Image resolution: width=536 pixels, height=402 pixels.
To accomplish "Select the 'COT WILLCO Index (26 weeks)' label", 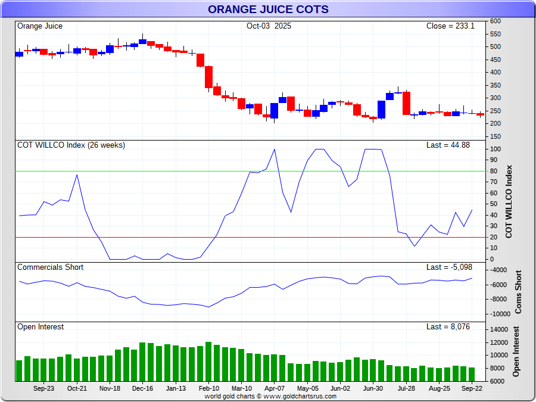I will 71,145.
